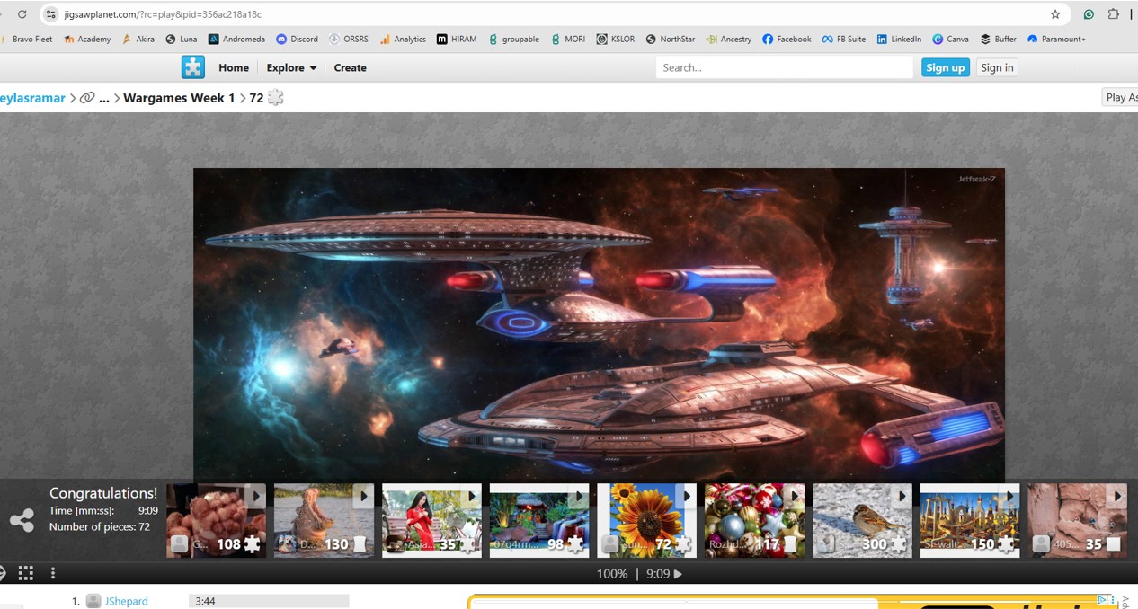The width and height of the screenshot is (1138, 609).
Task: Click the share icon beside Congratulations
Action: 22,520
